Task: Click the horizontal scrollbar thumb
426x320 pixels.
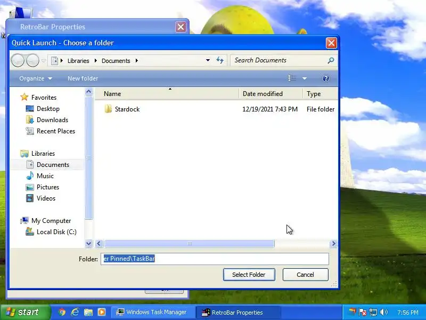Action: click(x=190, y=244)
